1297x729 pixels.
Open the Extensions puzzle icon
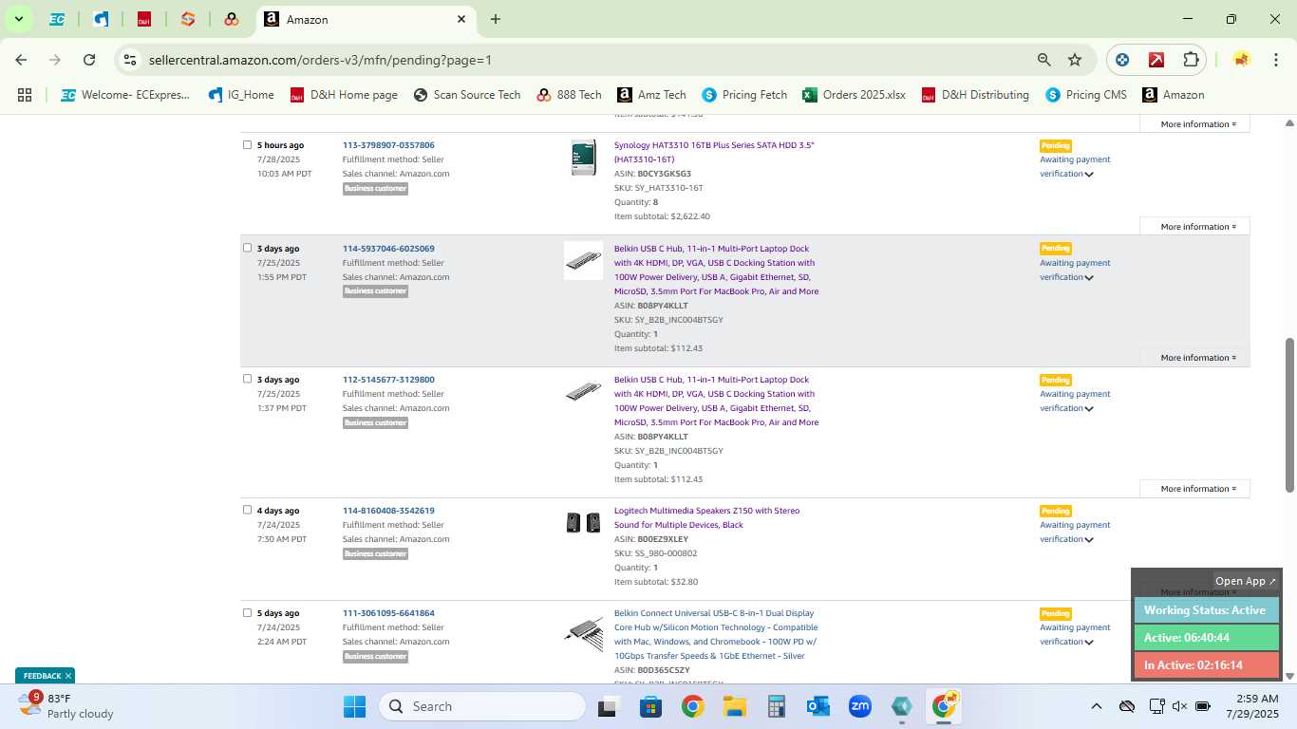1191,60
